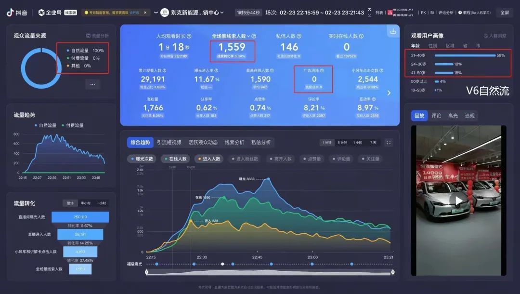The width and height of the screenshot is (520, 294).
Task: Click help icon next to 全场景线索人数
Action: click(254, 36)
